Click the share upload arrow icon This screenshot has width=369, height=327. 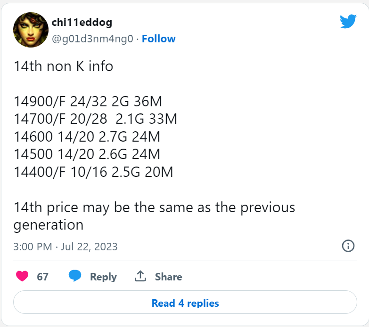(x=140, y=276)
